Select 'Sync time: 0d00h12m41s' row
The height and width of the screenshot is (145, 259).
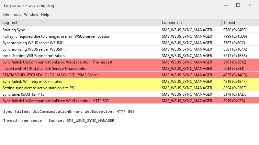(129, 94)
